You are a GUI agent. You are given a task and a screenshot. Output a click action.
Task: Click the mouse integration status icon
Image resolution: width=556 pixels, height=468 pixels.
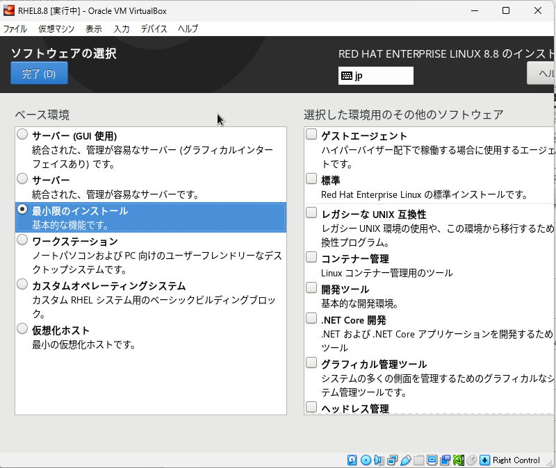(472, 460)
